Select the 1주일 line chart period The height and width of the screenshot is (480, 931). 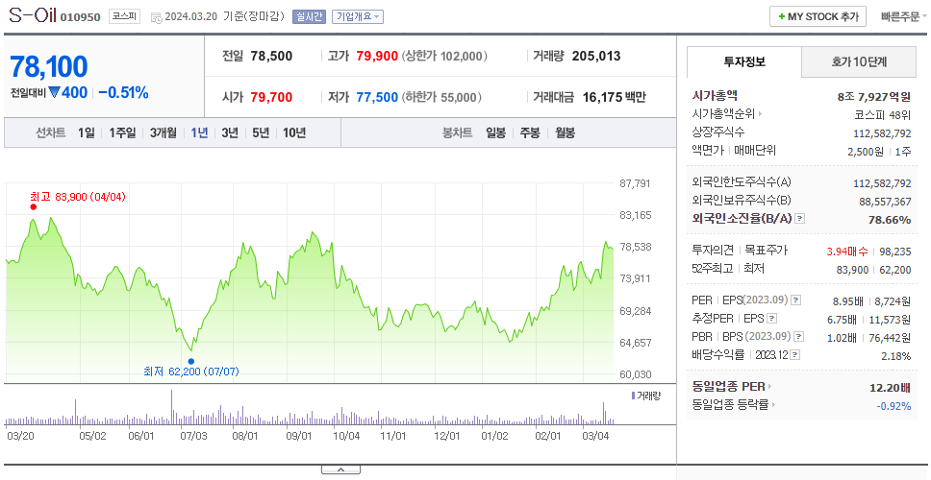(122, 132)
